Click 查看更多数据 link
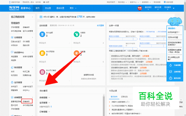The height and width of the screenshot is (116, 186). coord(89,75)
